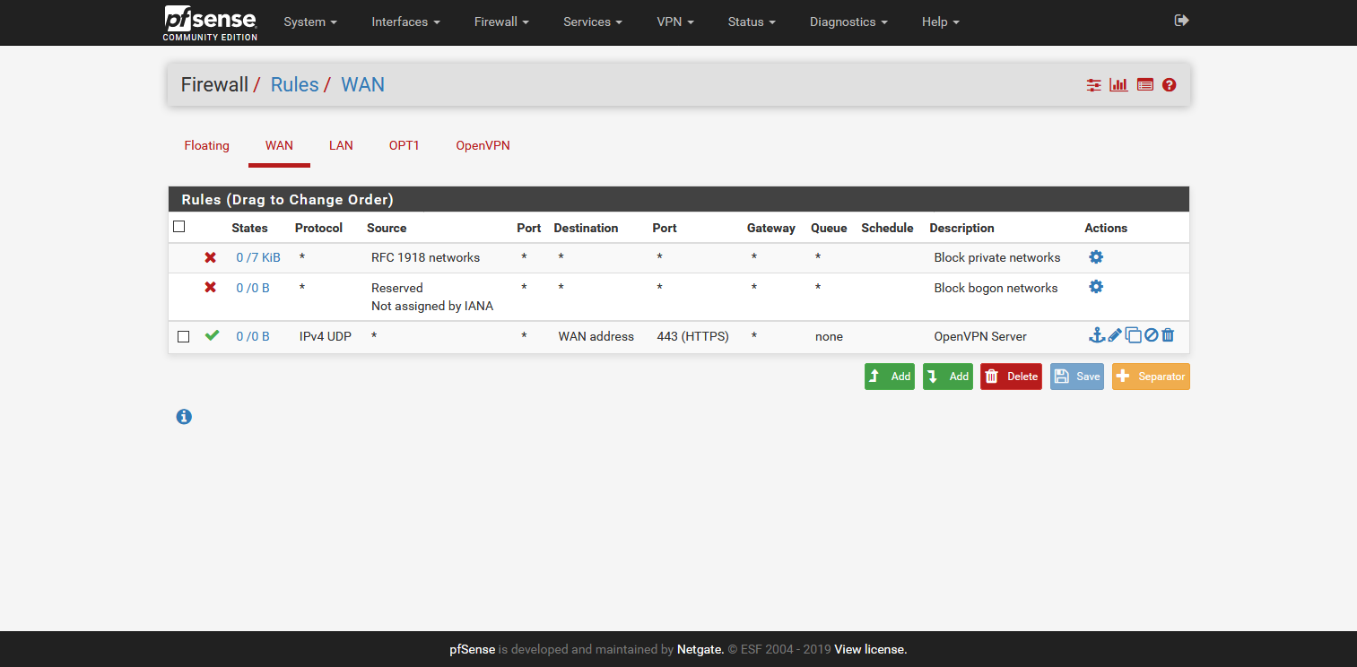Open states link 0 /7 KiB

(x=258, y=257)
